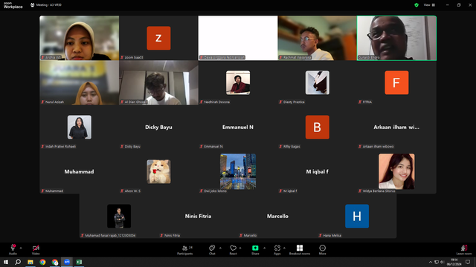Image resolution: width=476 pixels, height=267 pixels.
Task: Select Gunardi Endro's active speaker video
Action: pos(396,38)
